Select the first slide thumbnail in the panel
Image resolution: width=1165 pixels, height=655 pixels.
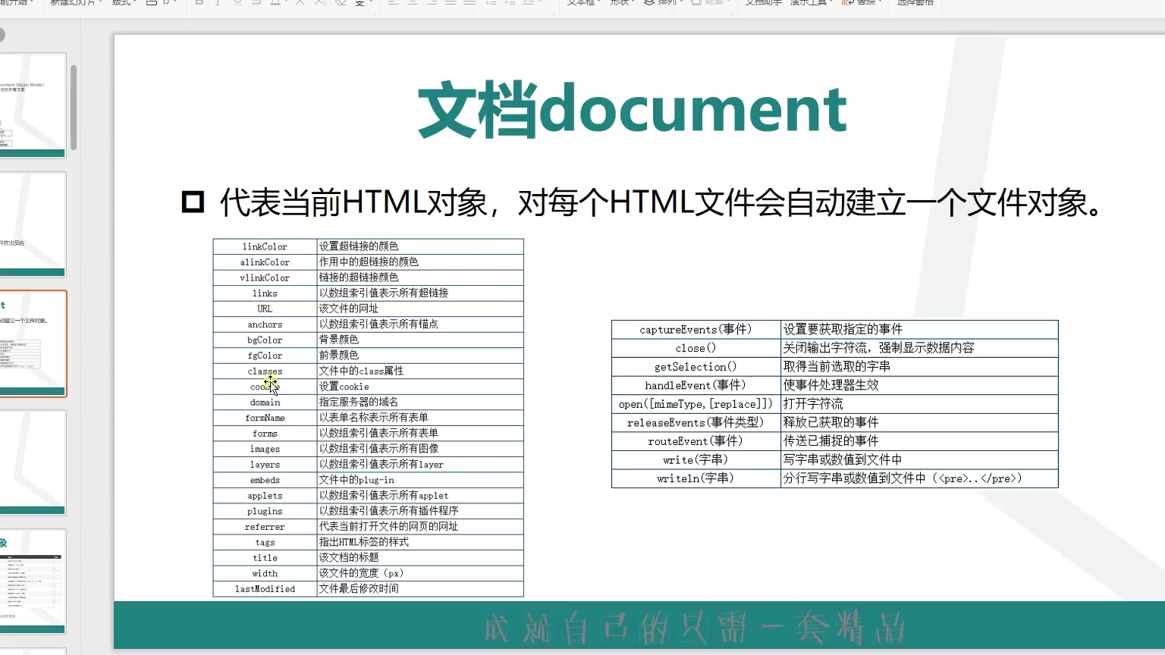33,105
